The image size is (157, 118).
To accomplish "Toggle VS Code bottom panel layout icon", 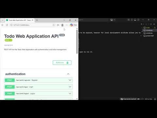I will pyautogui.click(x=135, y=20).
